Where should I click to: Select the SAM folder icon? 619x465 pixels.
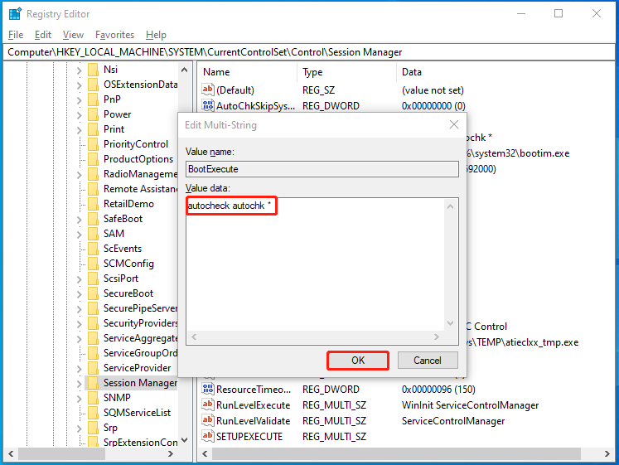pos(93,234)
